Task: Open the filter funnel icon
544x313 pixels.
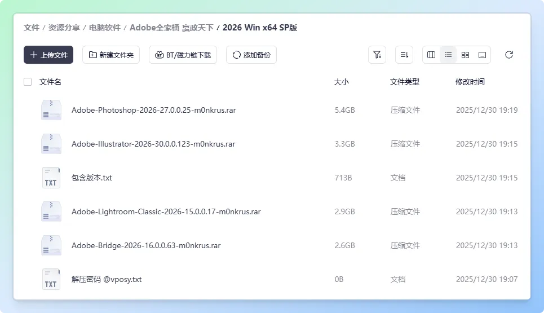Action: point(377,55)
